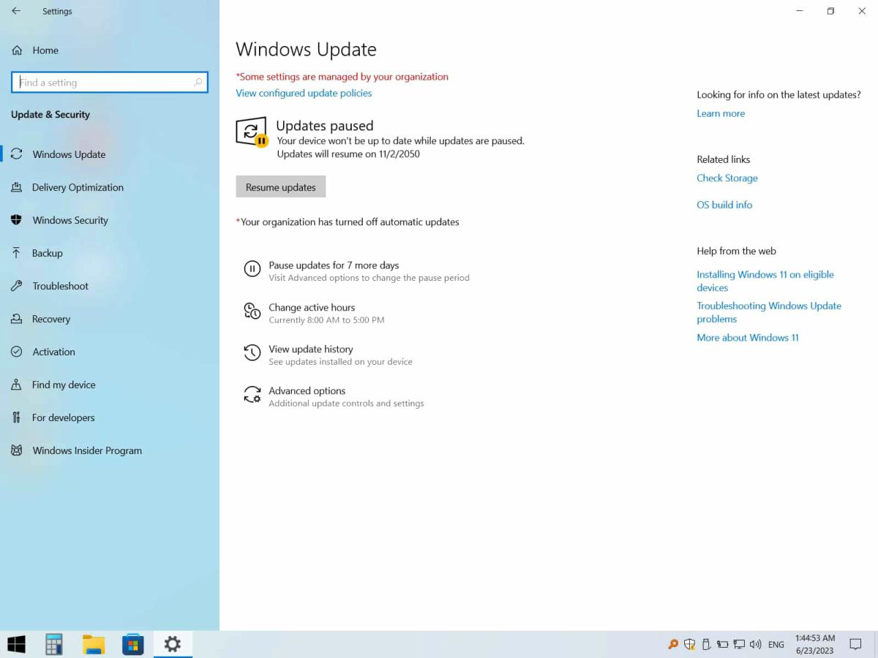Open the For developers page
The height and width of the screenshot is (658, 878).
tap(64, 417)
